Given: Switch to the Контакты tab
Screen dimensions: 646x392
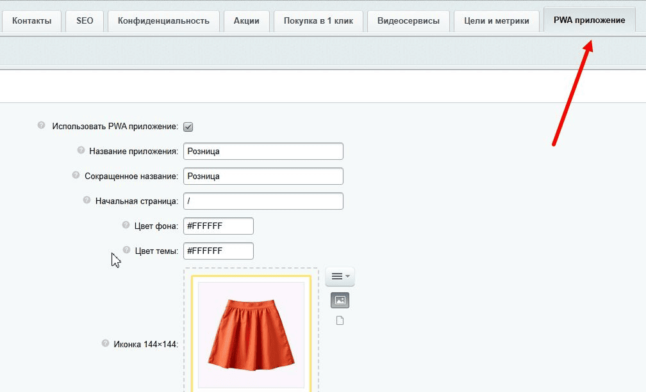Looking at the screenshot, I should tap(32, 21).
